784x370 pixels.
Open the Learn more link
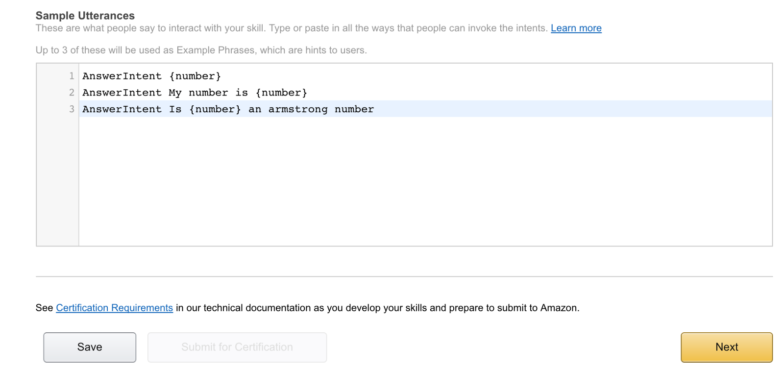click(x=576, y=28)
